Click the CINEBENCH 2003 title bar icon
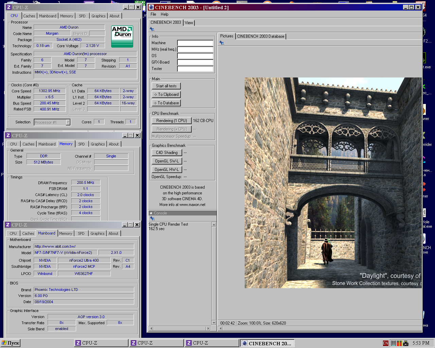This screenshot has width=435, height=348. 151,7
